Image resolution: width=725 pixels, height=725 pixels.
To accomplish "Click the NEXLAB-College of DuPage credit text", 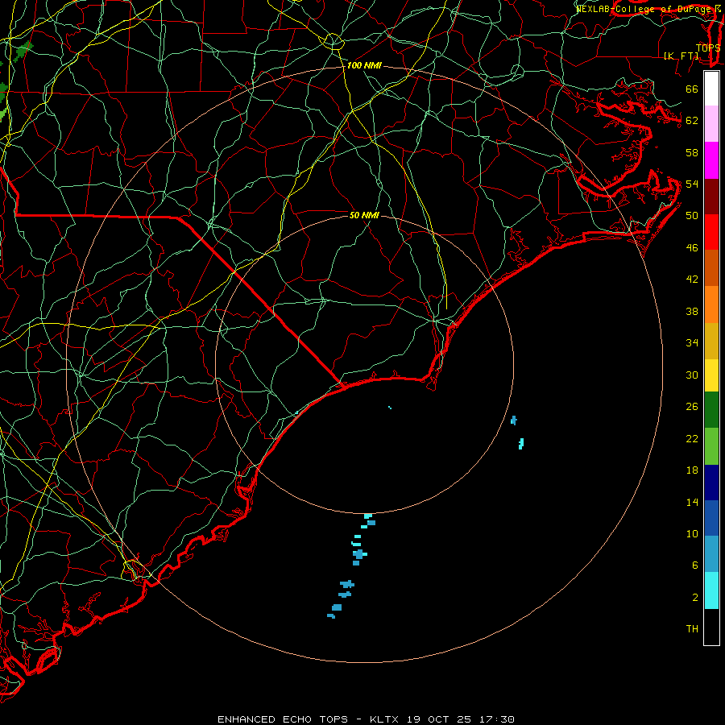I will [x=648, y=8].
